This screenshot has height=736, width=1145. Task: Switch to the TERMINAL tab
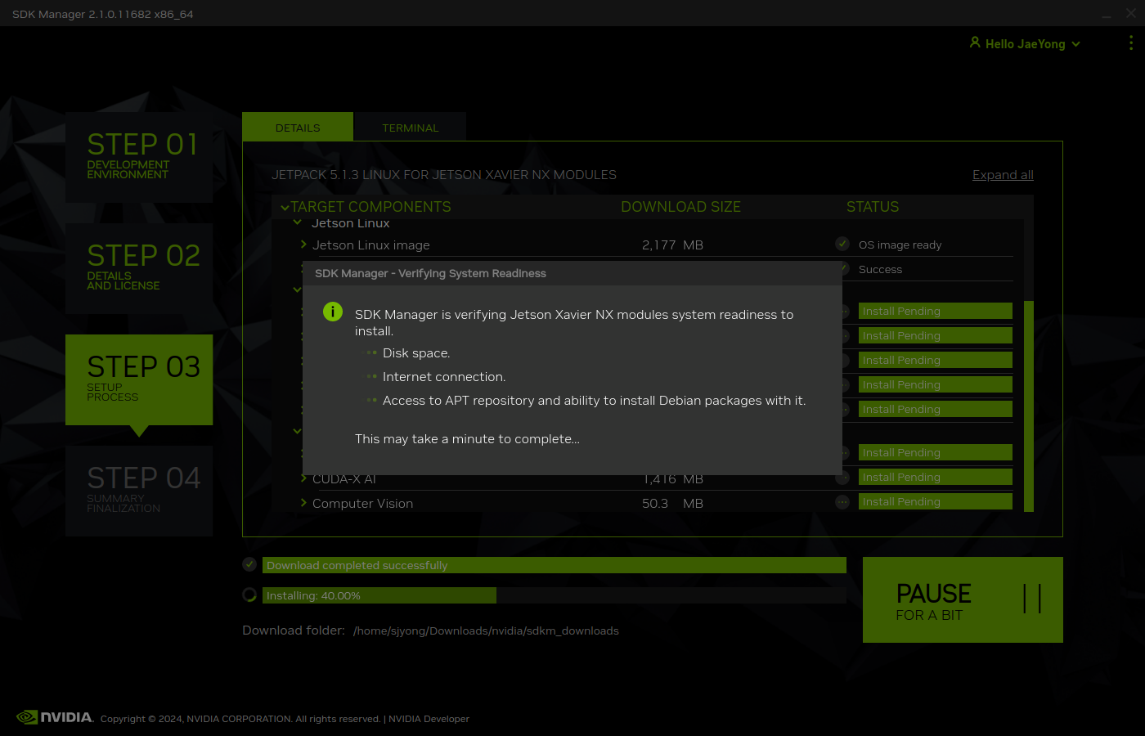[411, 128]
